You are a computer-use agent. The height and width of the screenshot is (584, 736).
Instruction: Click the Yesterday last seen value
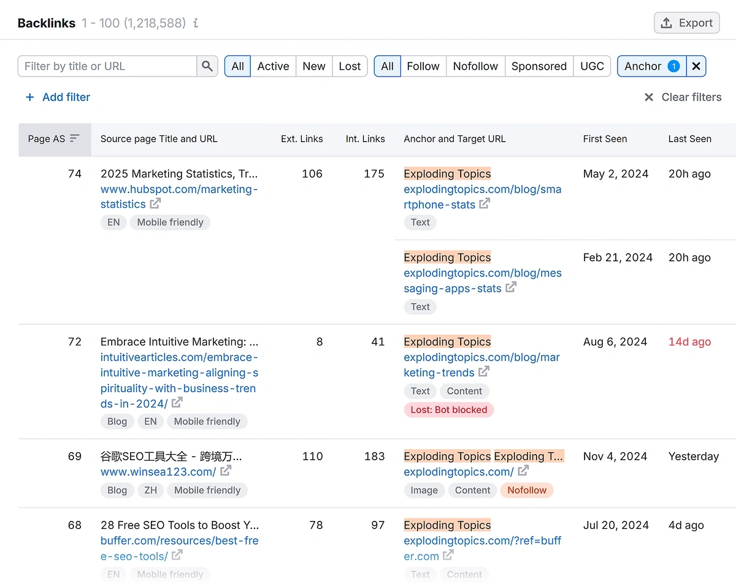(x=694, y=456)
